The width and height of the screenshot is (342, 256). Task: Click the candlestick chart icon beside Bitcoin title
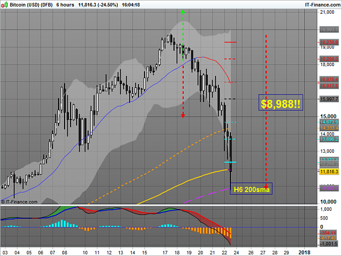[x=4, y=4]
